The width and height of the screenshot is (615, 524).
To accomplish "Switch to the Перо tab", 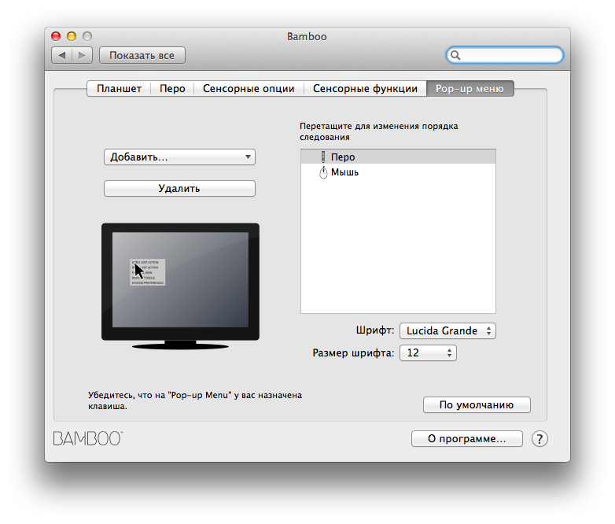I will point(172,89).
